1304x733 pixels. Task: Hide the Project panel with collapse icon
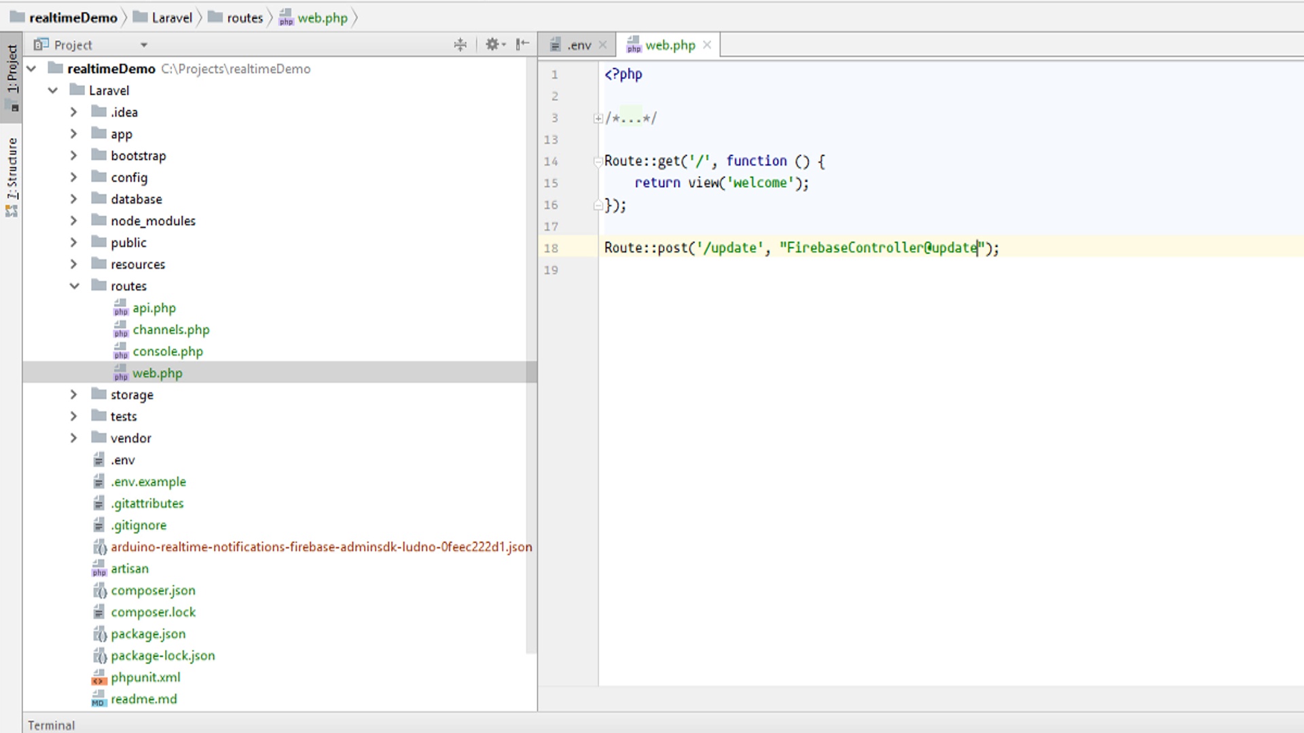point(522,45)
